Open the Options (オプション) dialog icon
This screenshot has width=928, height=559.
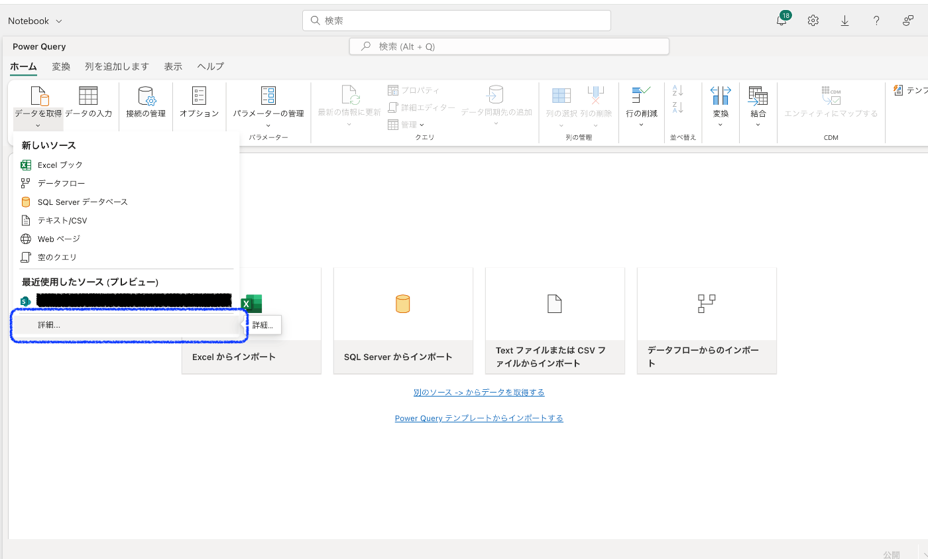point(199,95)
